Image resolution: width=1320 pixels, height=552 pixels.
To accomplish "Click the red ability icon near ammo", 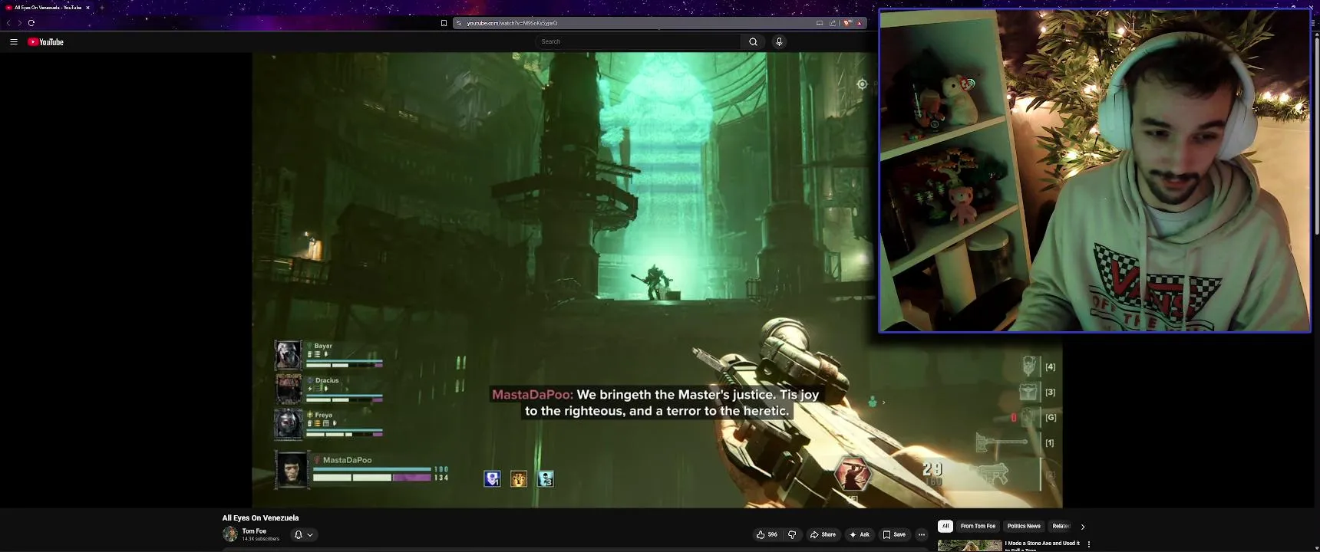I will click(x=852, y=474).
